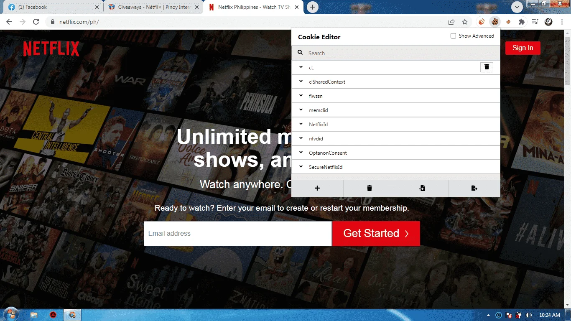Screen dimensions: 571x321
Task: Bookmark this page with the star icon
Action: click(465, 22)
